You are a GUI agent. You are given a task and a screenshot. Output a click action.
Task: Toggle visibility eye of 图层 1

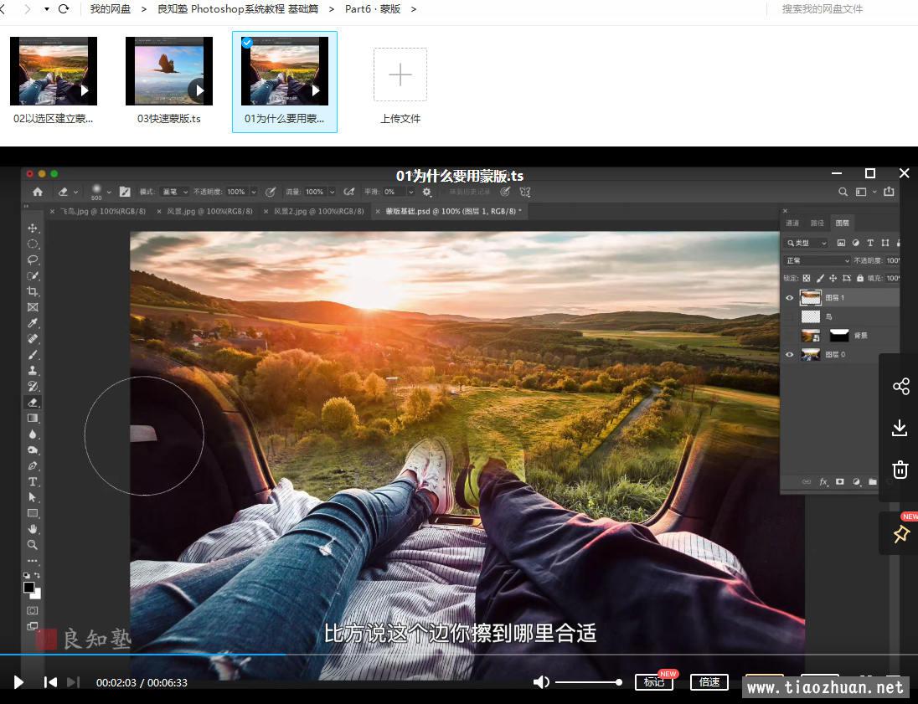[789, 298]
